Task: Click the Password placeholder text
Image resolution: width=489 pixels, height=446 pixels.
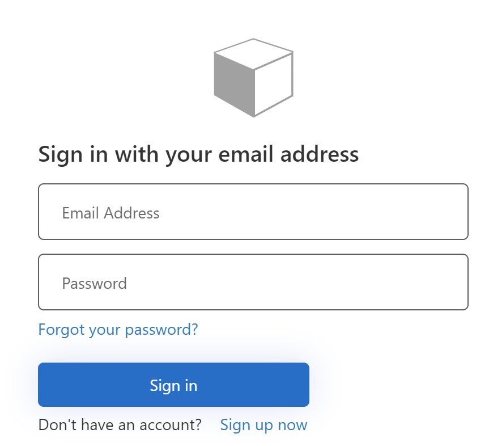Action: [94, 283]
